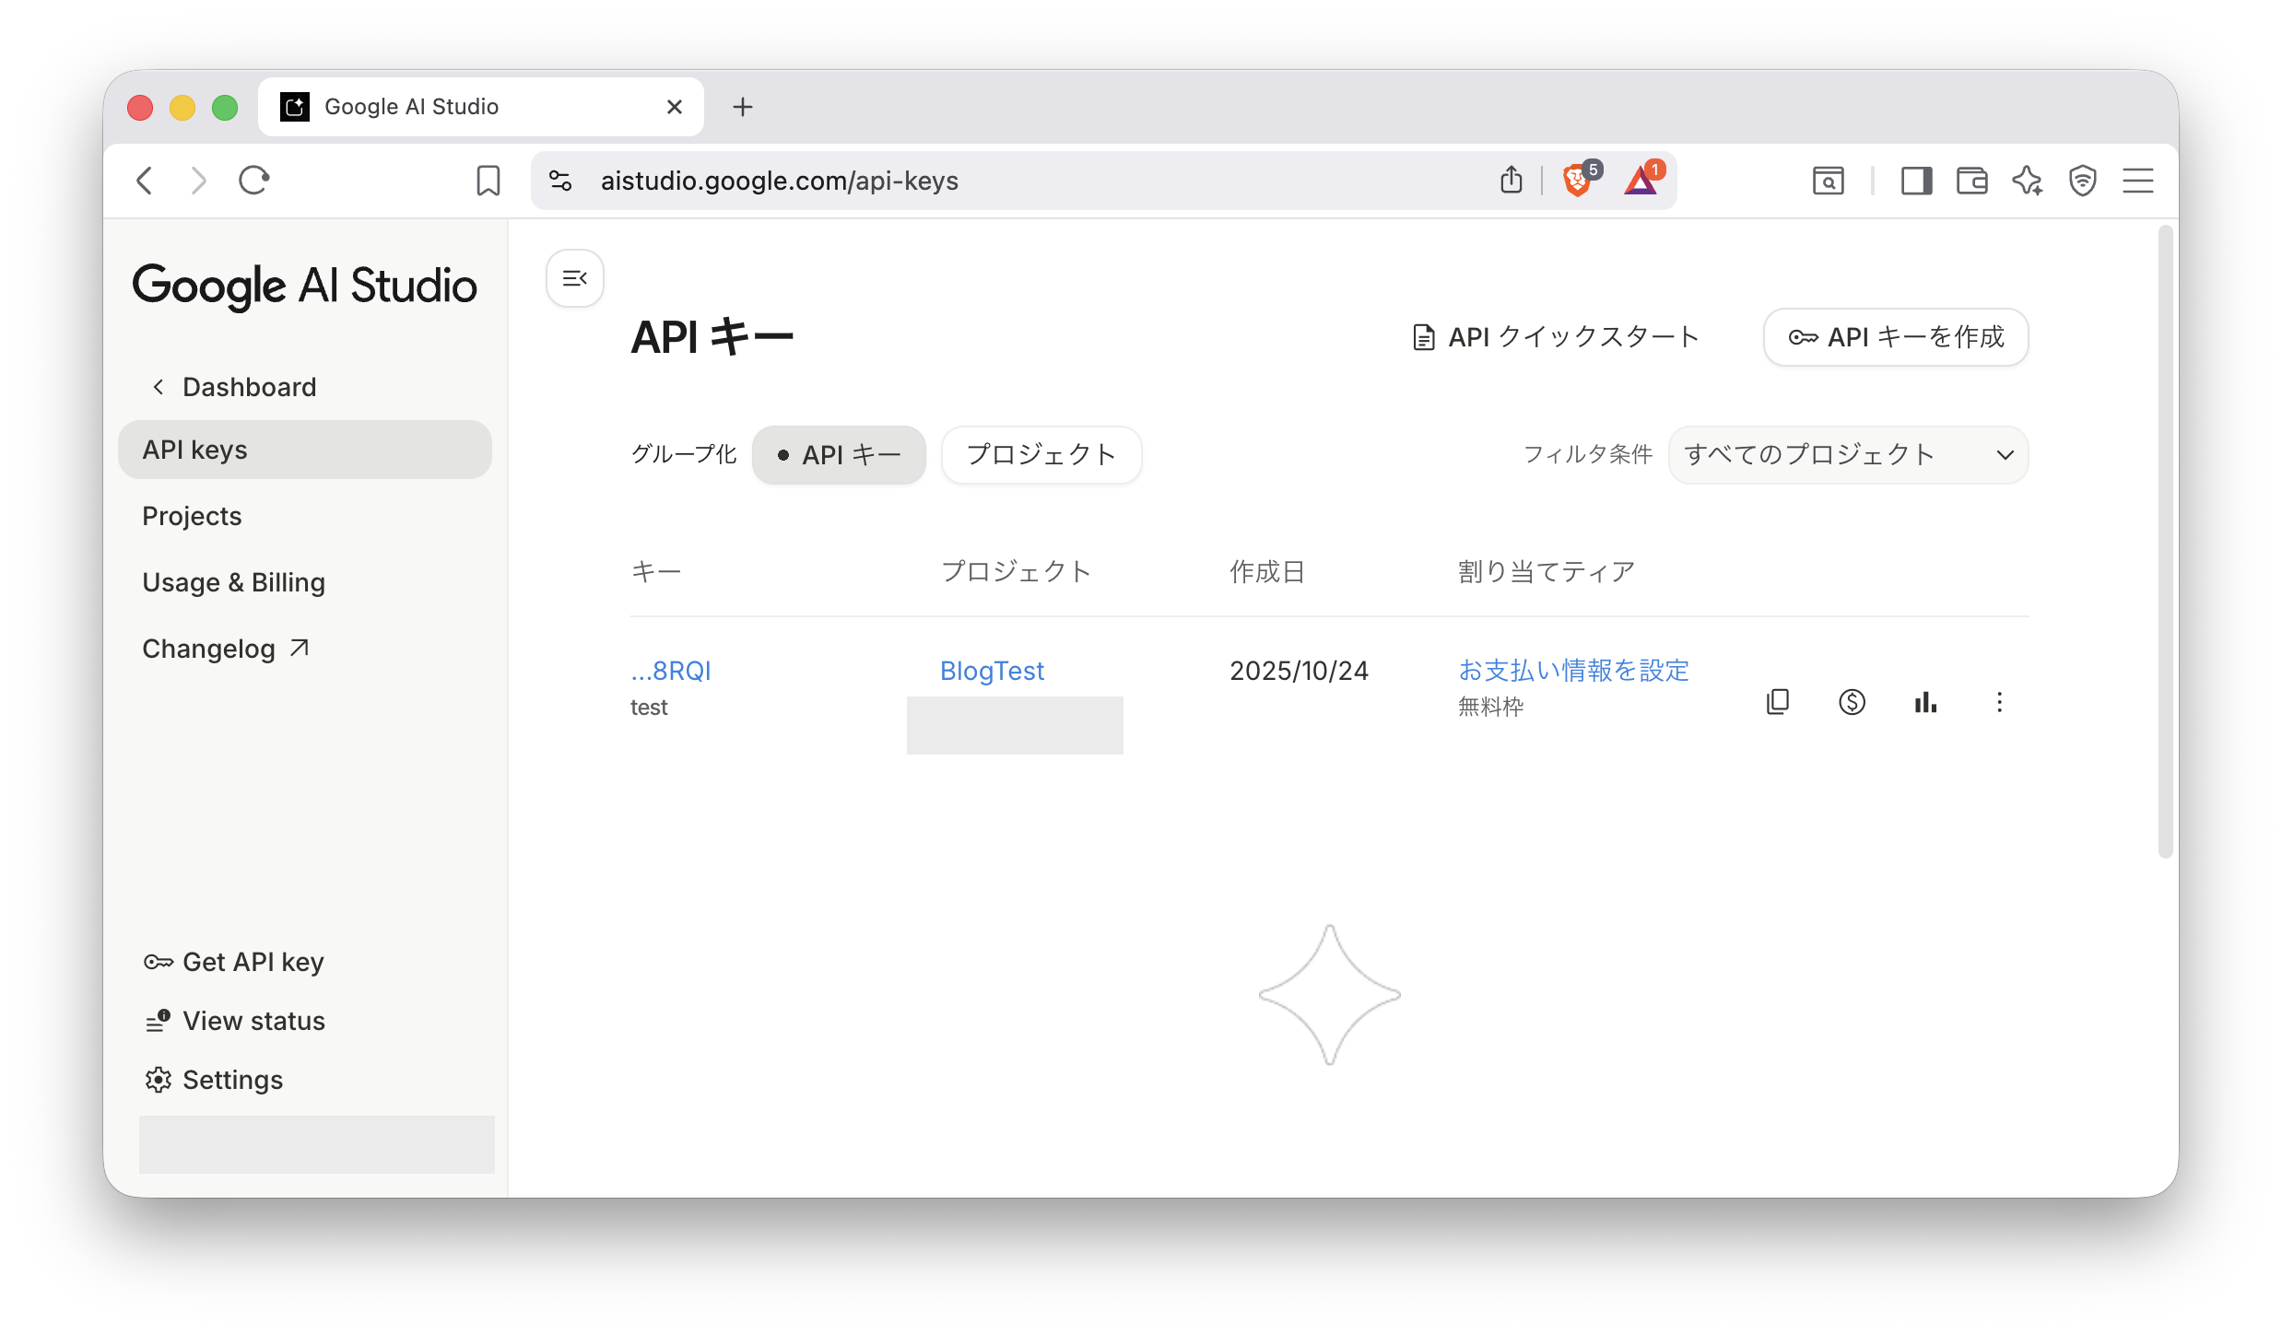Open the BlogTest project link
This screenshot has width=2282, height=1334.
[x=992, y=671]
